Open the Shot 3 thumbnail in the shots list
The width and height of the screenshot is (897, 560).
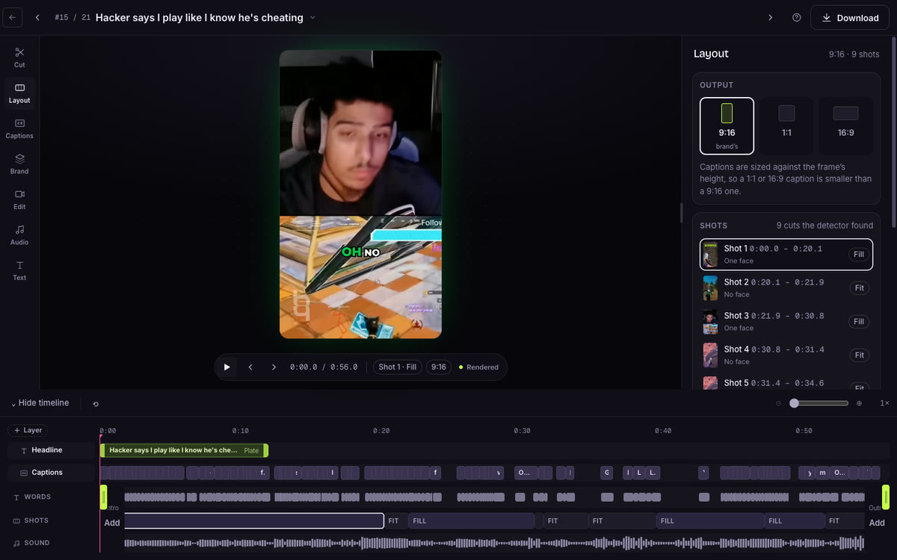[x=710, y=322]
